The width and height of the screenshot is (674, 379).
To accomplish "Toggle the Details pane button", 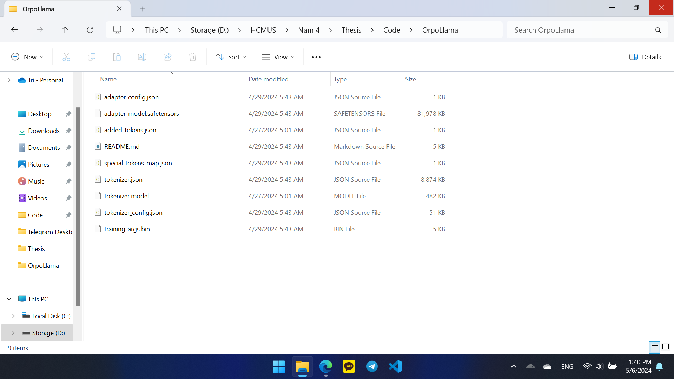I will tap(645, 57).
